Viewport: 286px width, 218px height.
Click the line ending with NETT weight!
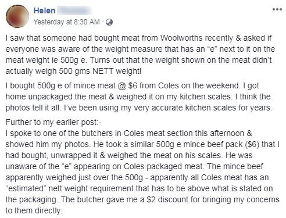click(x=74, y=71)
